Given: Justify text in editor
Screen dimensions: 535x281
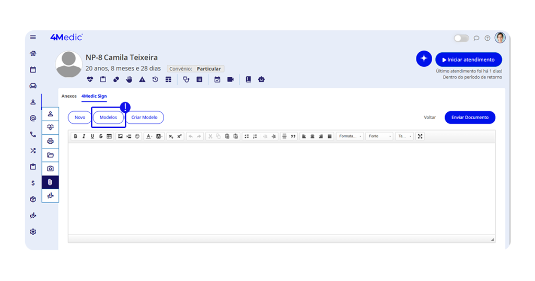Looking at the screenshot, I should (x=330, y=136).
